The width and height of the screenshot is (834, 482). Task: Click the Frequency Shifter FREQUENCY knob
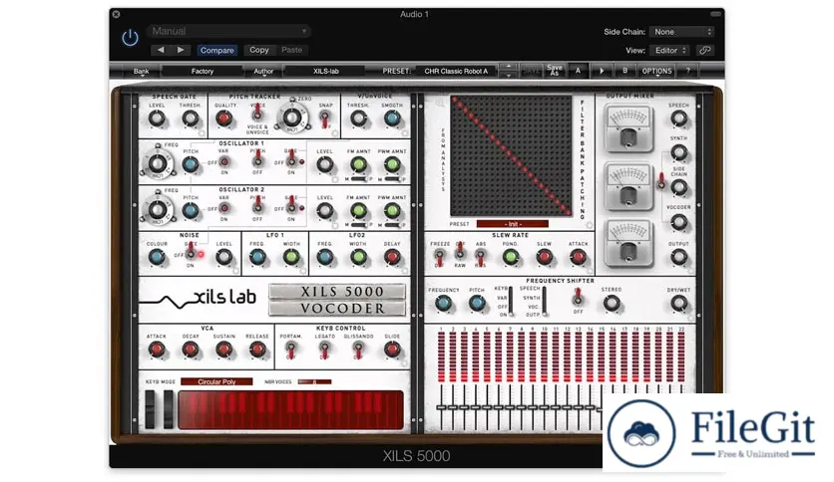pos(443,304)
